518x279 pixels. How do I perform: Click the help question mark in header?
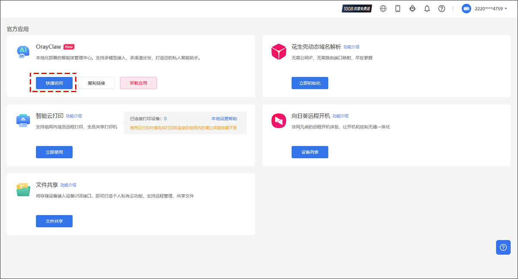tap(442, 9)
